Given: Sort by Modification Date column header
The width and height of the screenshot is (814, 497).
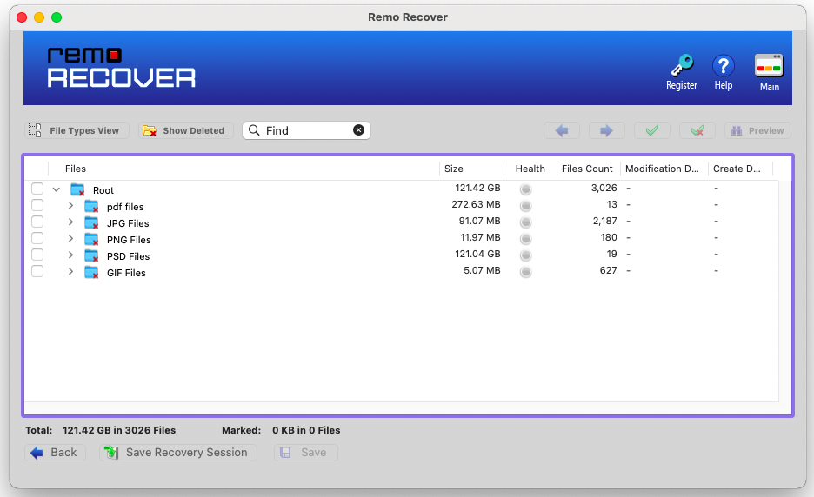Looking at the screenshot, I should click(x=662, y=169).
